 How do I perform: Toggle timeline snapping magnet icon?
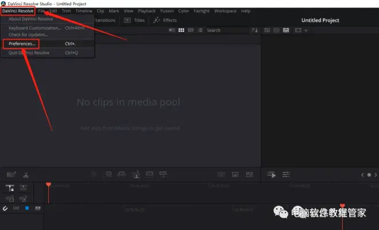[5, 208]
